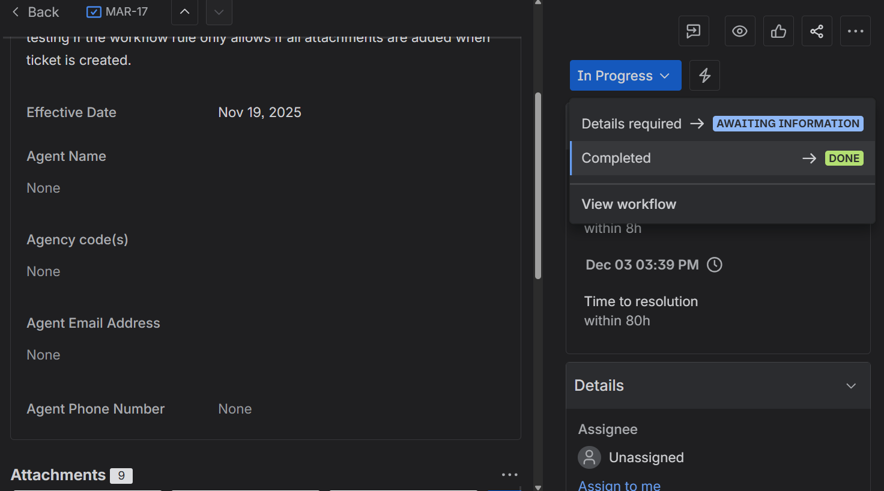The width and height of the screenshot is (884, 491).
Task: Toggle watch with the eye icon
Action: [740, 31]
